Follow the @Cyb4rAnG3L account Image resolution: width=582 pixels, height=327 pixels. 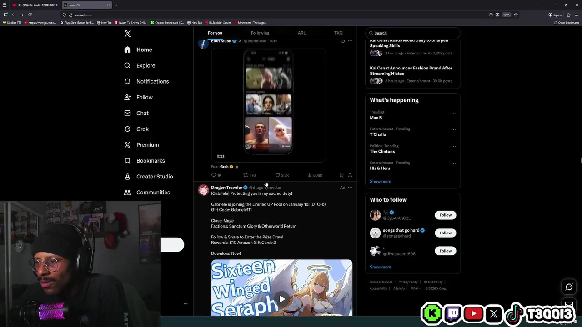[445, 215]
